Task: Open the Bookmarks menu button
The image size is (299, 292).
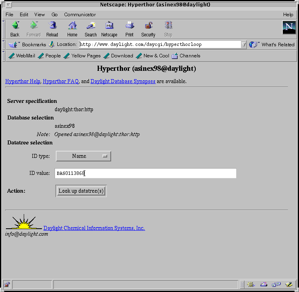Action: [x=28, y=45]
